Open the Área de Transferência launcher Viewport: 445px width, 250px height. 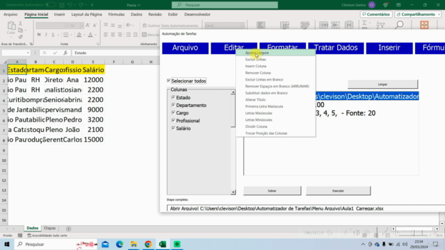tap(31, 44)
